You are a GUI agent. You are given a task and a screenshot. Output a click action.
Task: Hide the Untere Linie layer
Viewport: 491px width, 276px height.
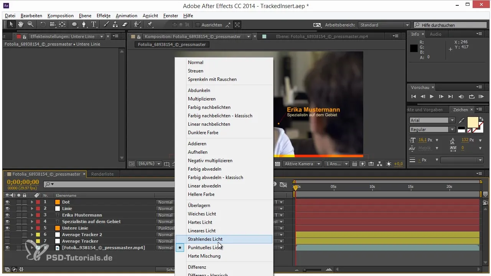point(7,228)
